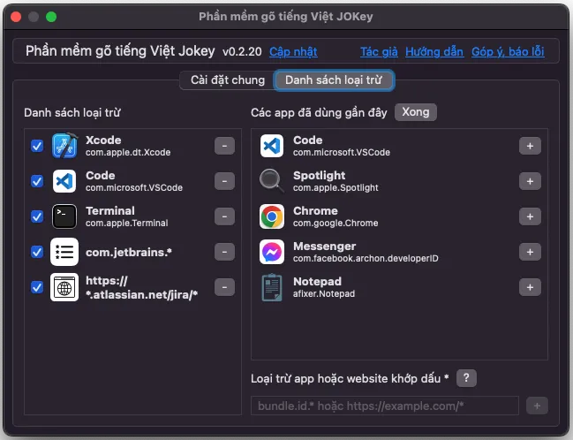Select the afixer.Notepad text
573x440 pixels.
pos(324,293)
